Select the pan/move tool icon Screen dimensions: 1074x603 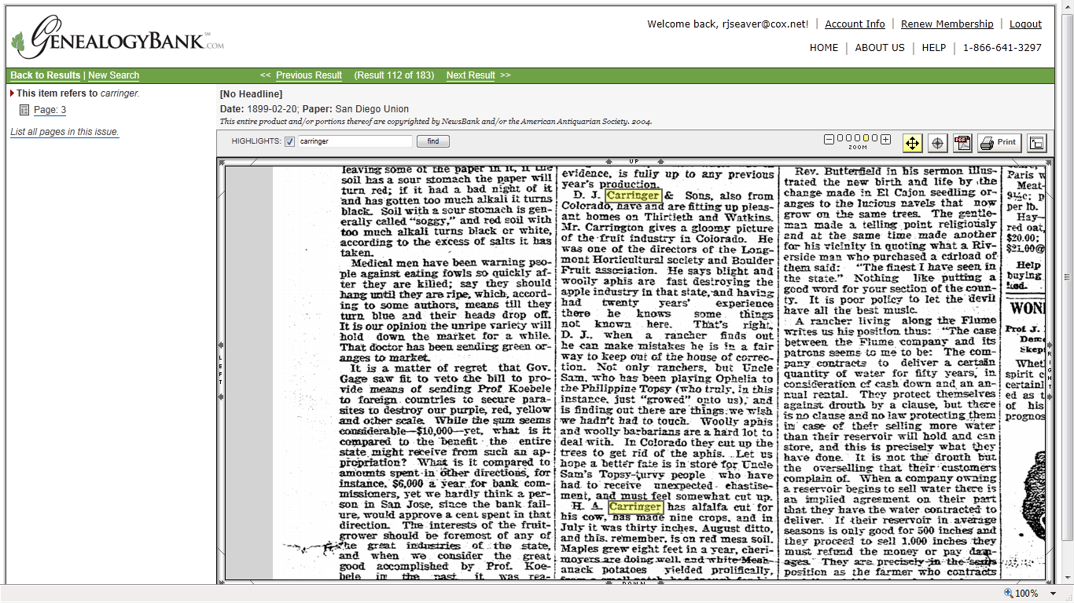[x=912, y=143]
